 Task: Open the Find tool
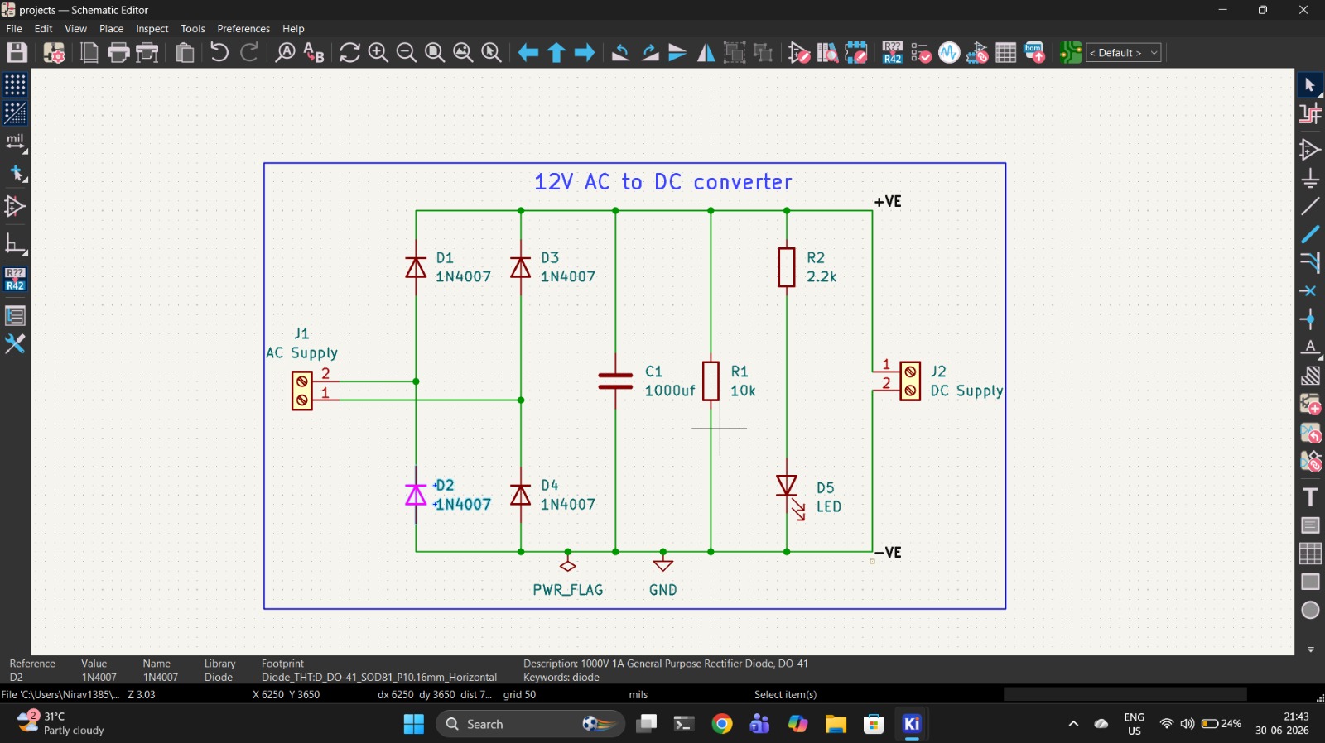click(x=286, y=53)
